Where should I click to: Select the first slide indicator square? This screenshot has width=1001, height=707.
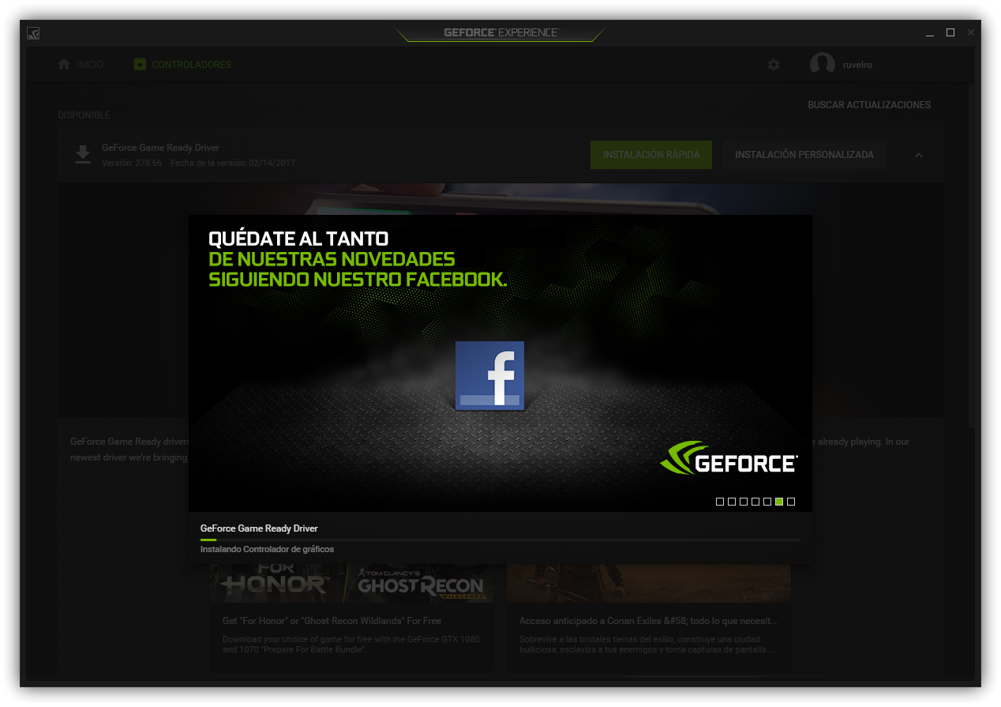(x=720, y=502)
